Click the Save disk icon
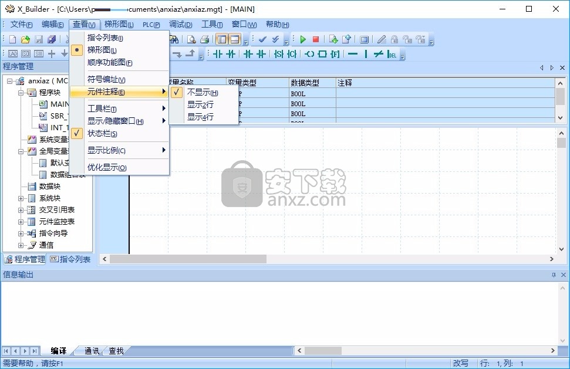This screenshot has width=570, height=369. pos(39,39)
